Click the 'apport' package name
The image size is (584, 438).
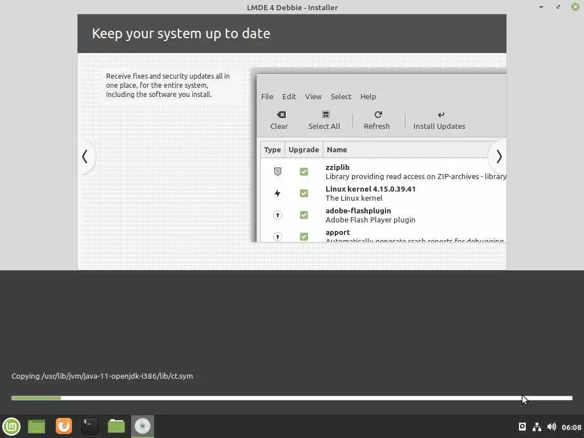point(338,233)
